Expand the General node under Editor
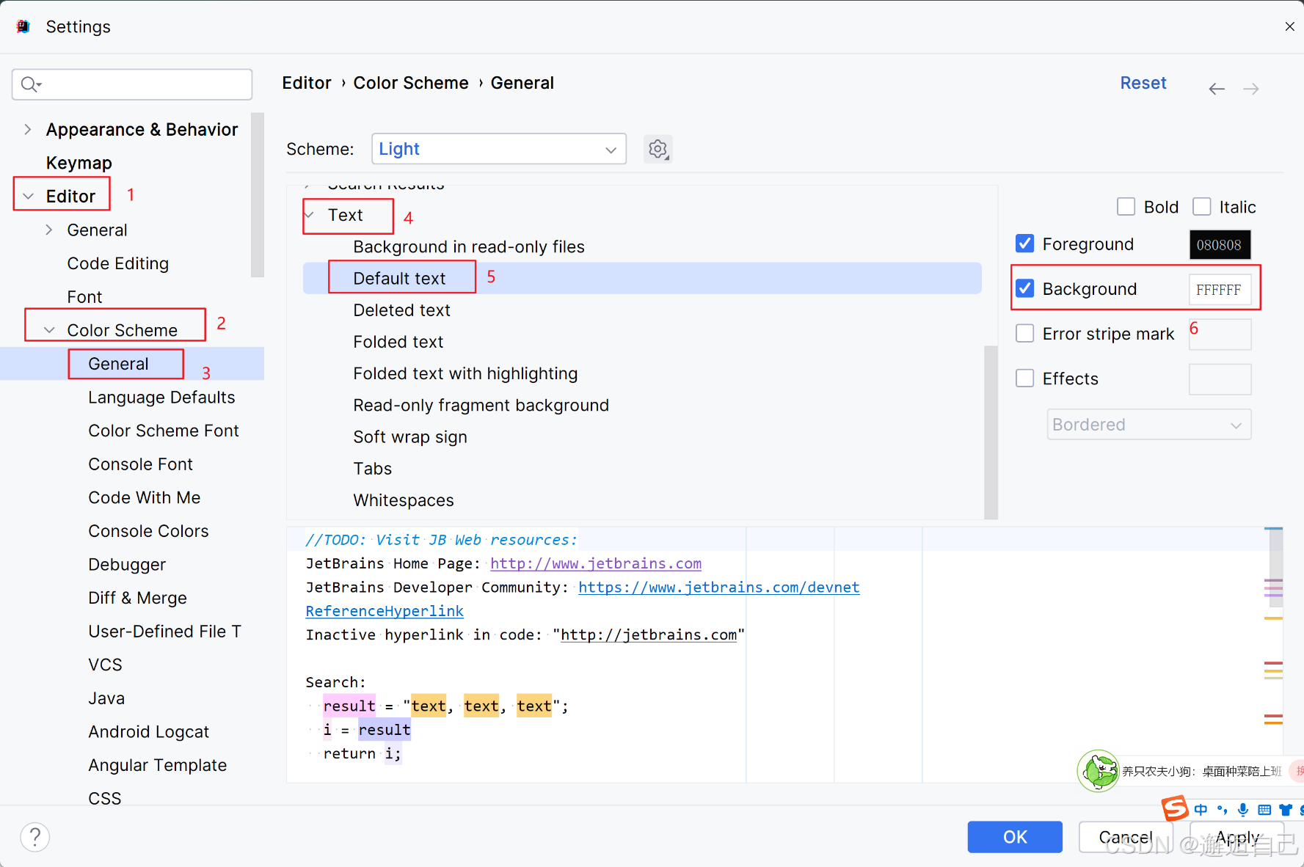 [48, 230]
